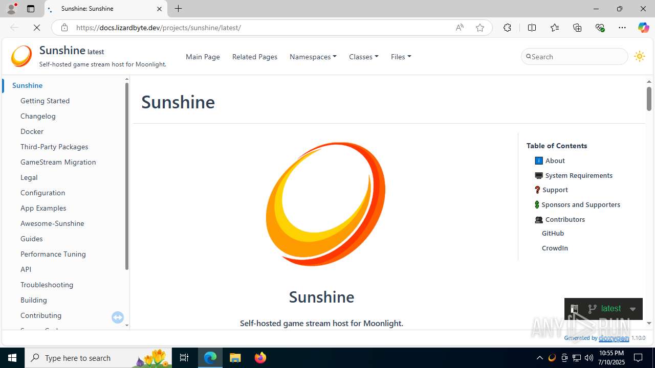Screen dimensions: 655x368
Task: Open the Main Page menu item
Action: 203,57
